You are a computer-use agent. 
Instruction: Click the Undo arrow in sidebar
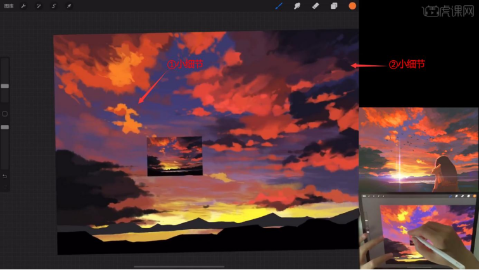pyautogui.click(x=4, y=176)
